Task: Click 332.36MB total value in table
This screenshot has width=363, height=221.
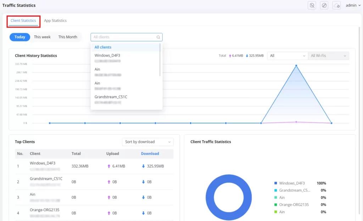Action: (80, 166)
